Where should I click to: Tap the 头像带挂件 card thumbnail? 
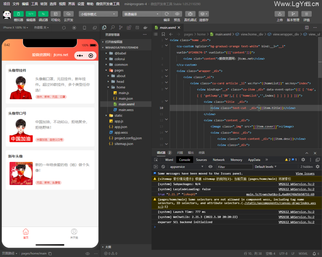[21, 87]
